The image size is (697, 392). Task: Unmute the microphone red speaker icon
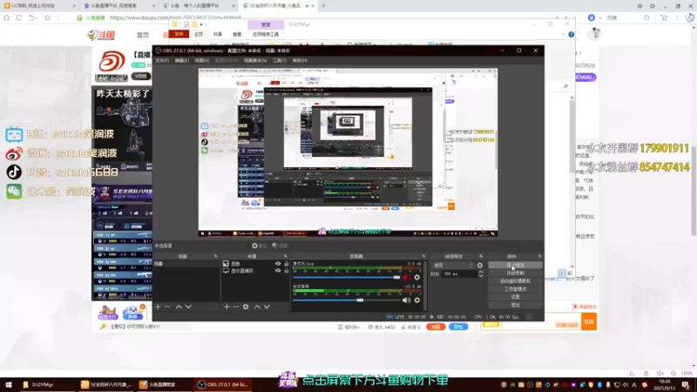point(406,277)
